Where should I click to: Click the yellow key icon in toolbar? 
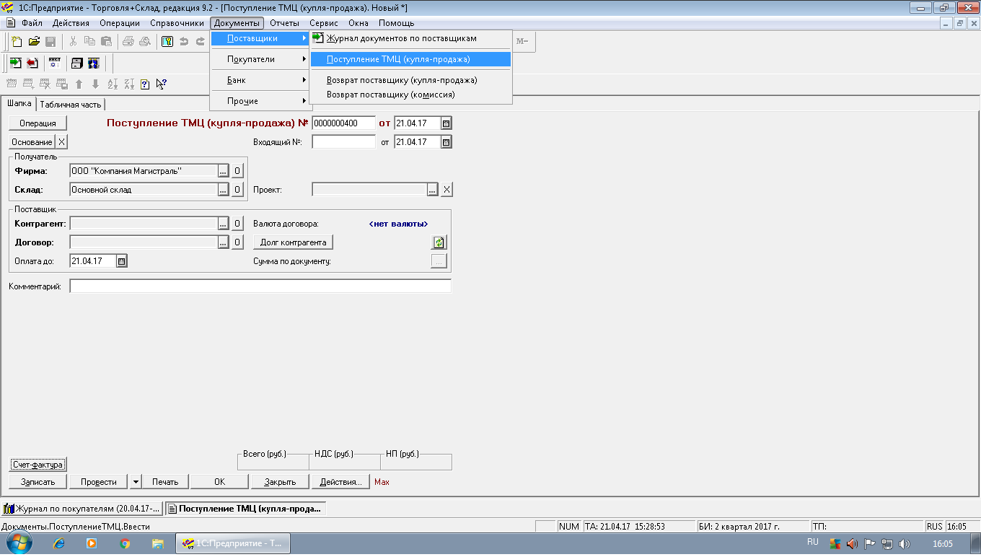pos(167,41)
